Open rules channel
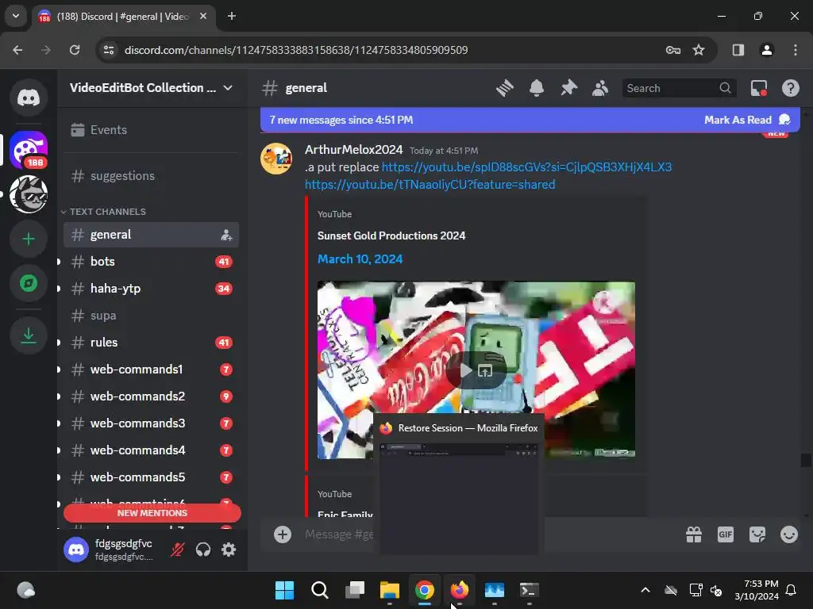This screenshot has width=813, height=609. tap(151, 343)
